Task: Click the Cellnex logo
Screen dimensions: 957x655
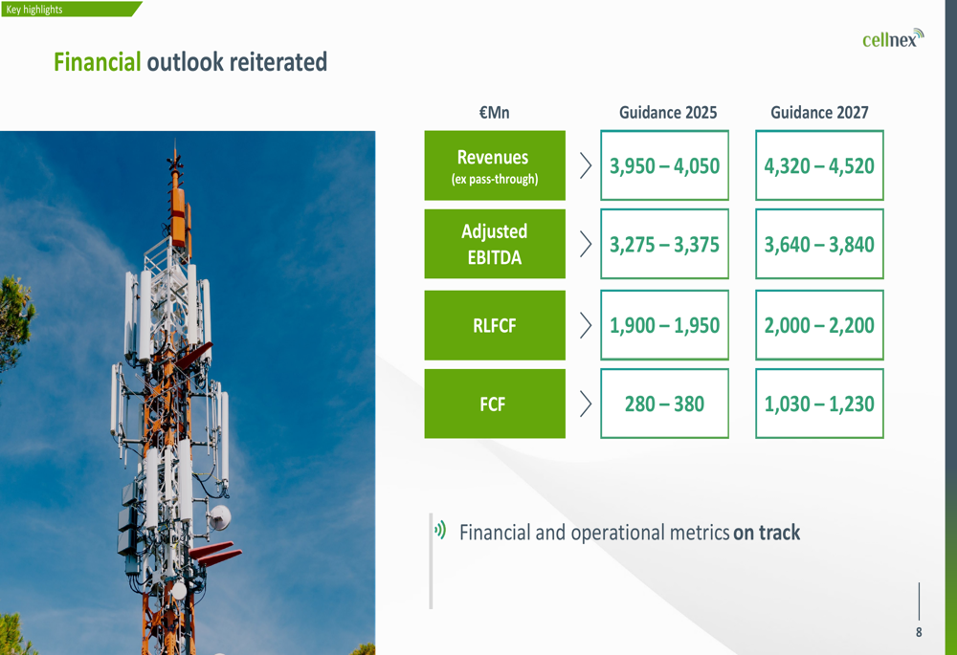Action: 893,38
